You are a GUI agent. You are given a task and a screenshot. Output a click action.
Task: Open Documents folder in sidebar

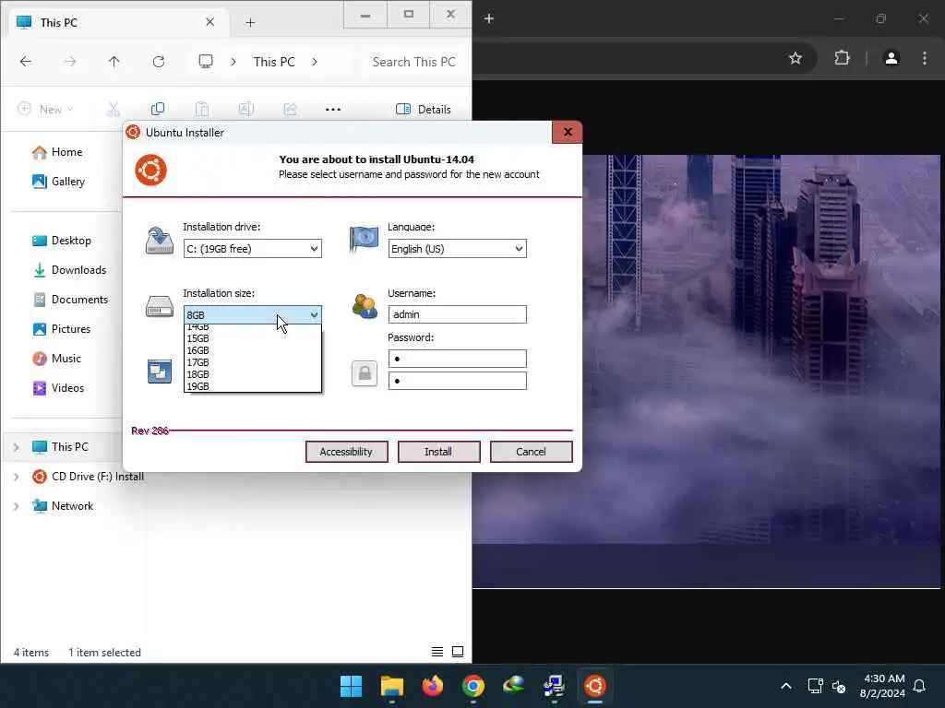click(70, 300)
